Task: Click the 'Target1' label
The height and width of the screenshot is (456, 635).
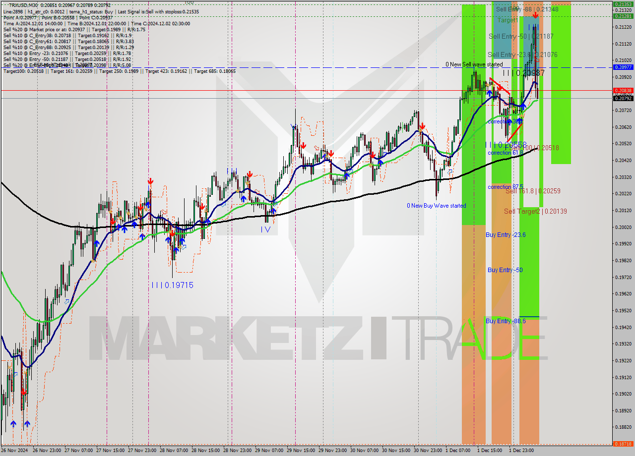Action: 508,20
